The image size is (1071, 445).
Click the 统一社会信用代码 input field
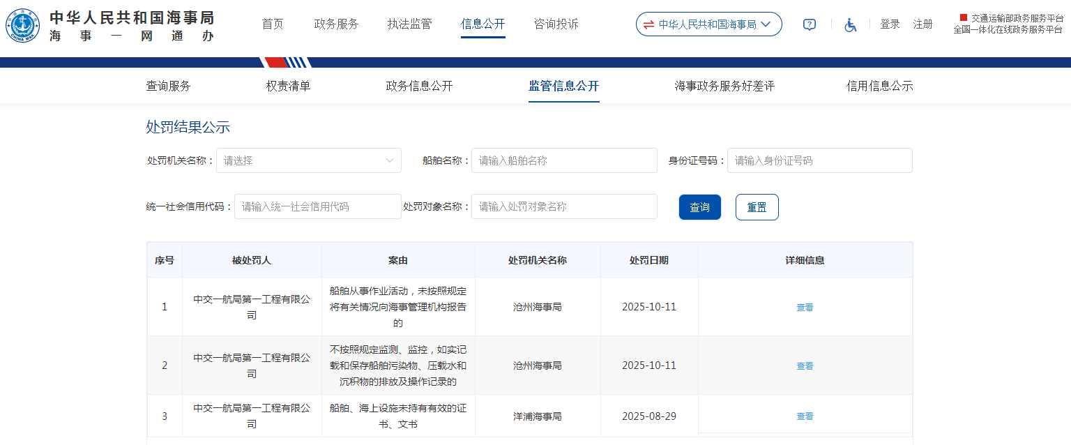(x=317, y=207)
